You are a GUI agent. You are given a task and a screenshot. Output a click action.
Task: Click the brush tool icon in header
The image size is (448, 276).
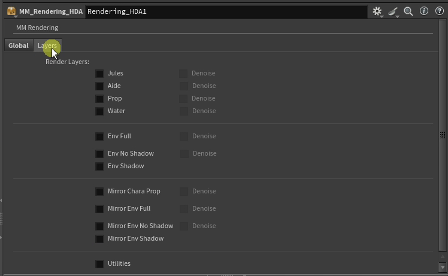[393, 11]
